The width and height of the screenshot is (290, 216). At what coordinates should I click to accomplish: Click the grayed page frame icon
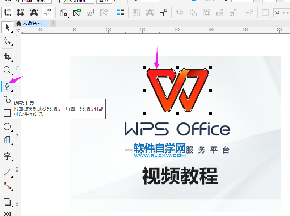(x=266, y=13)
